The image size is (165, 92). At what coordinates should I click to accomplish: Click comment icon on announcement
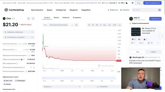pos(132,43)
